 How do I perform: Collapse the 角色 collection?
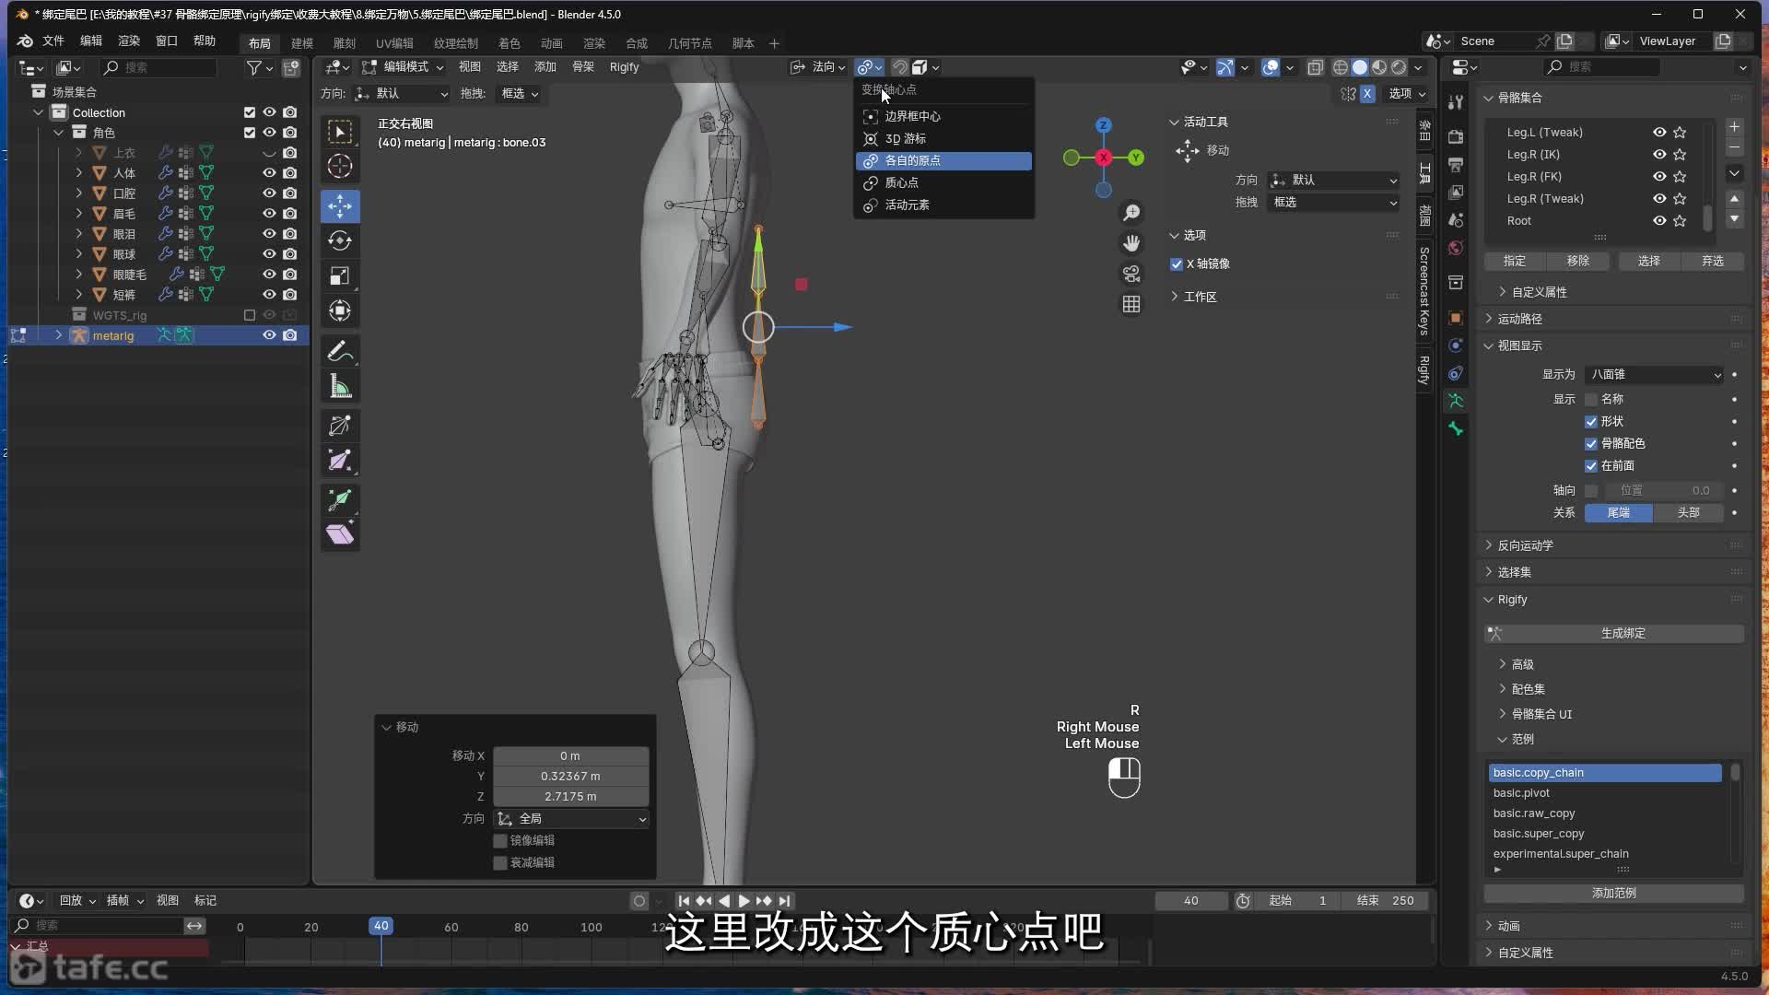(x=59, y=133)
